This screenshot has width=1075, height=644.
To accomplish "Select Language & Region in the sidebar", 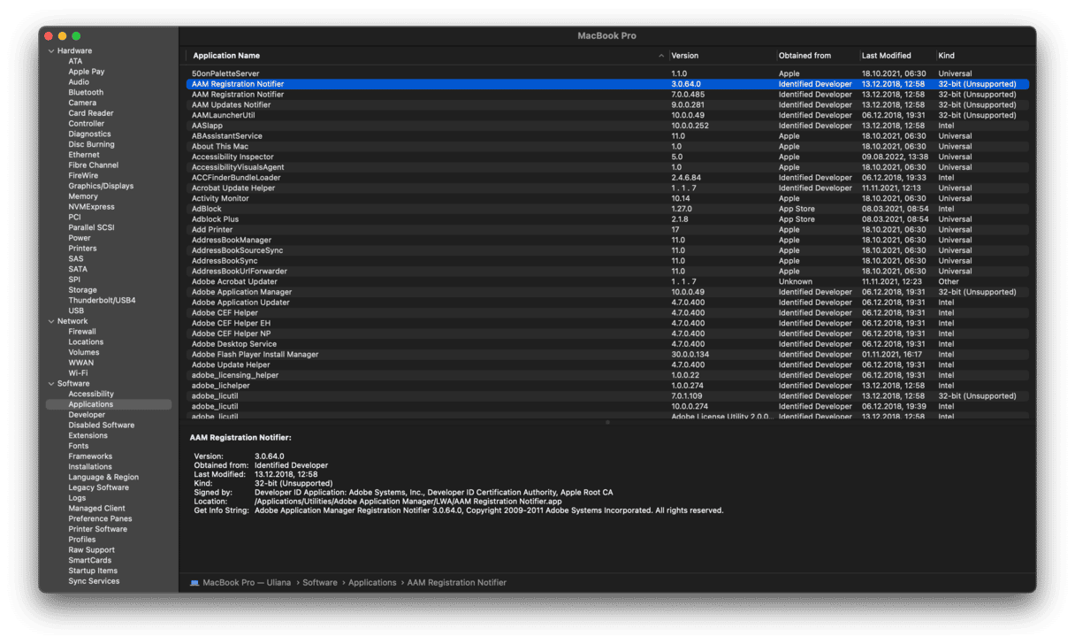I will point(103,478).
